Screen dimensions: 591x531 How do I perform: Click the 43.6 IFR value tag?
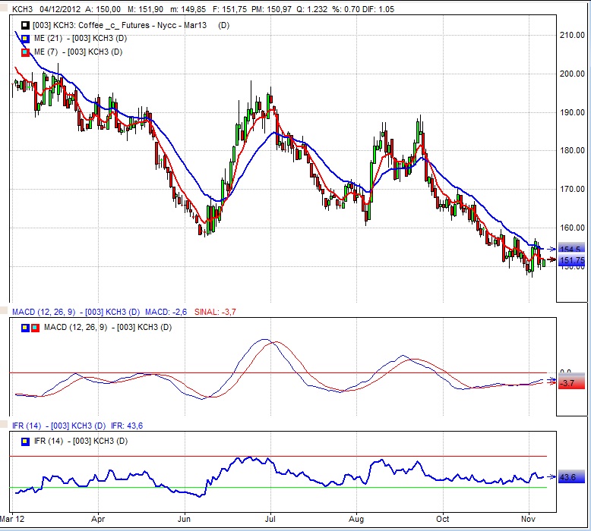(x=568, y=477)
